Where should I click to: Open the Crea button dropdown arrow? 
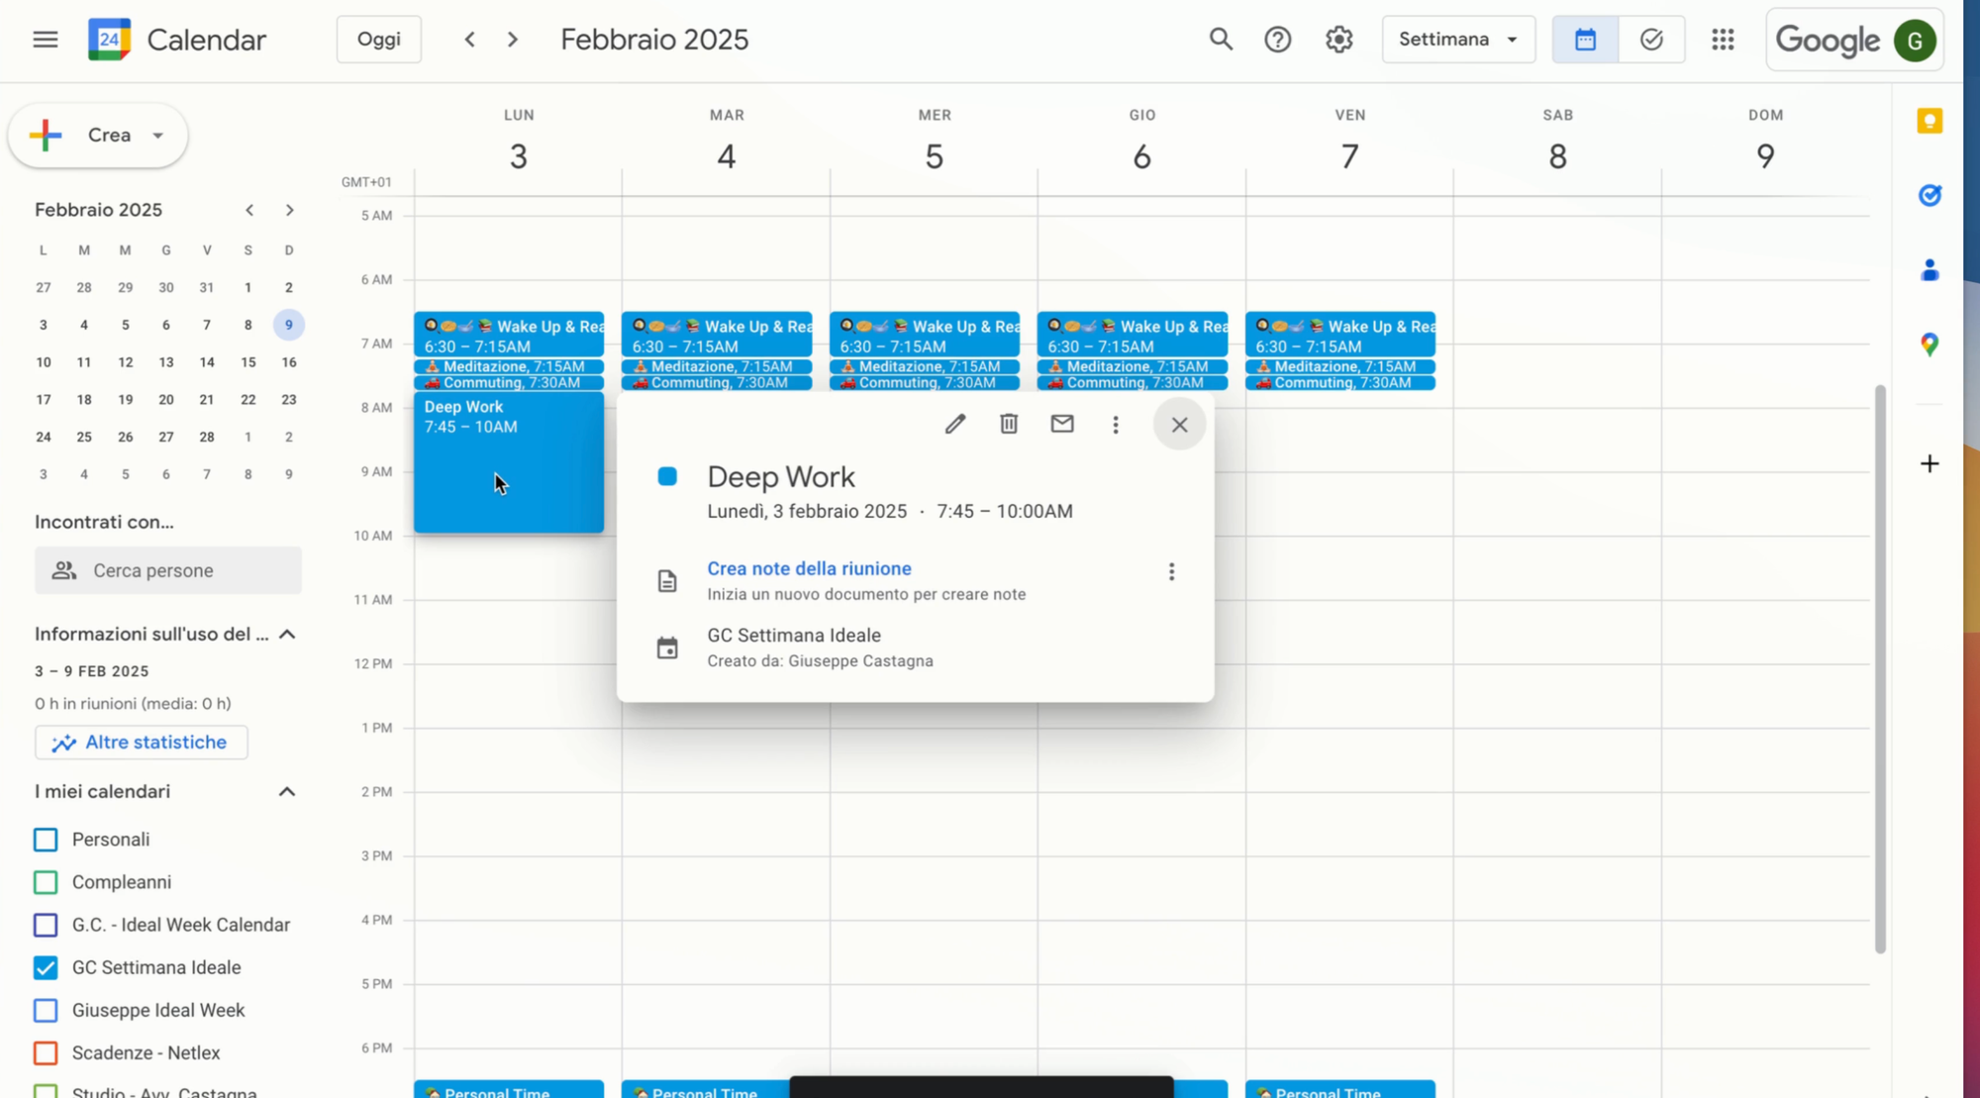[x=157, y=136]
